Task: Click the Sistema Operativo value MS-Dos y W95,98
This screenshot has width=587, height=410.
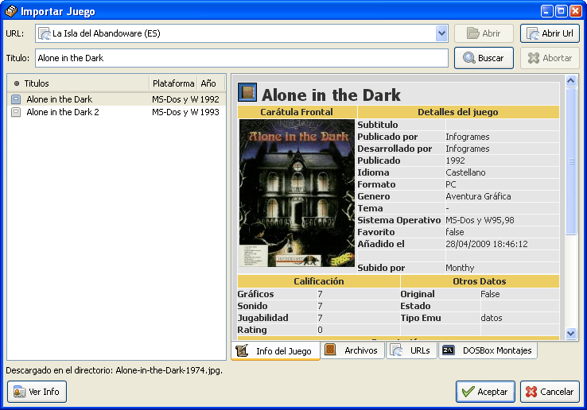Action: click(x=480, y=220)
